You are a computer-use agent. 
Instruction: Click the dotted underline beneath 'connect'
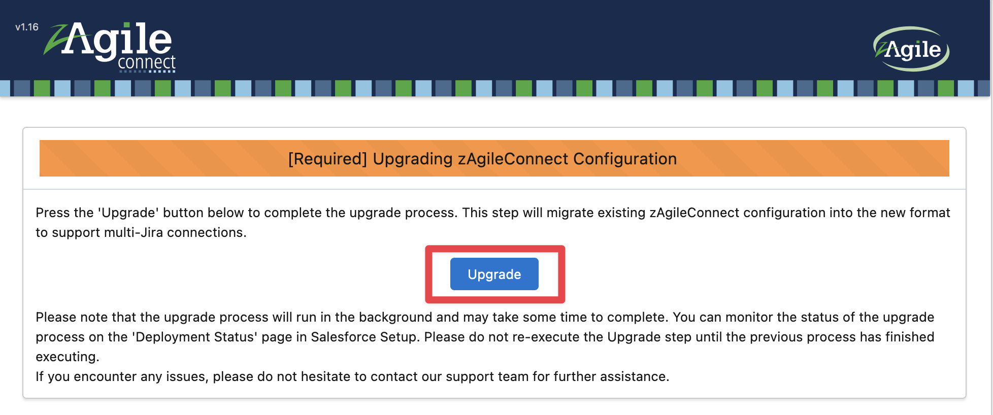(x=147, y=72)
